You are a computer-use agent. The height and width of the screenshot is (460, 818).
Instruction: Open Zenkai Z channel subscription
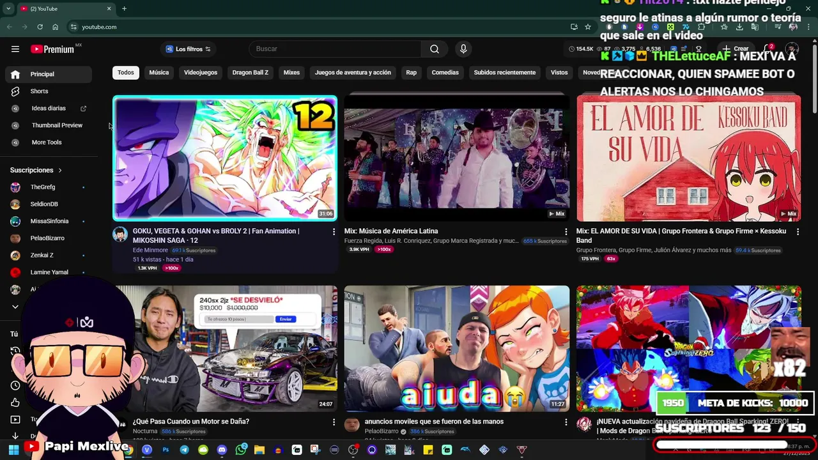(49, 255)
